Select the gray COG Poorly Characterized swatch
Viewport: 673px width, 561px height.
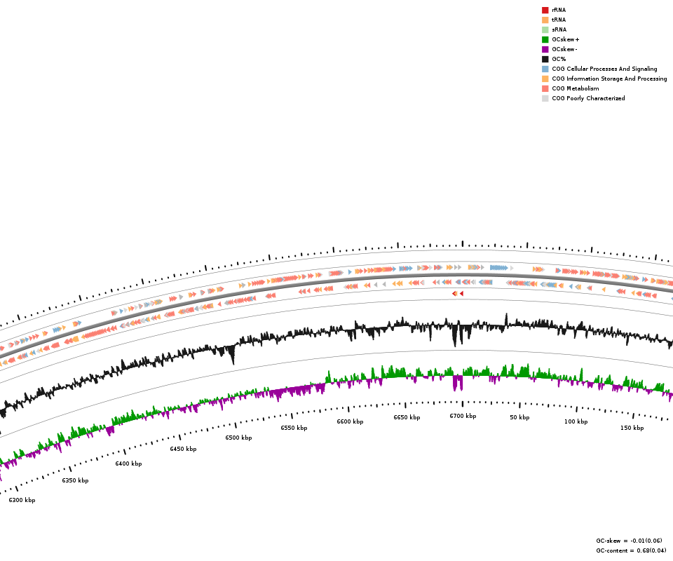coord(545,98)
